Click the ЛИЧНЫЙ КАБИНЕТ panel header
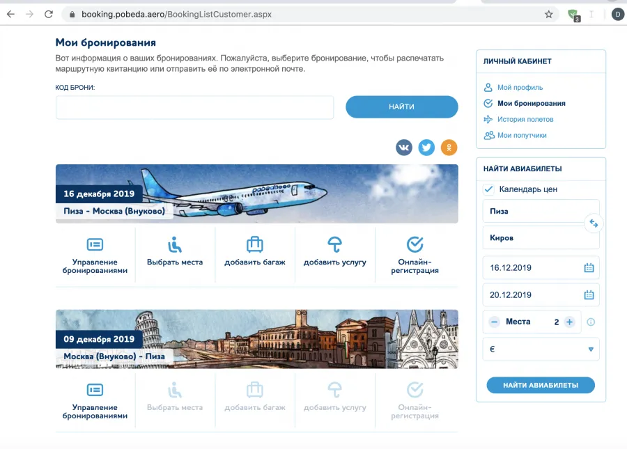This screenshot has width=627, height=449. 518,61
